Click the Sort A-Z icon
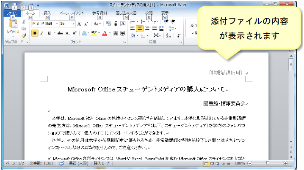The height and width of the screenshot is (170, 304). point(168,35)
